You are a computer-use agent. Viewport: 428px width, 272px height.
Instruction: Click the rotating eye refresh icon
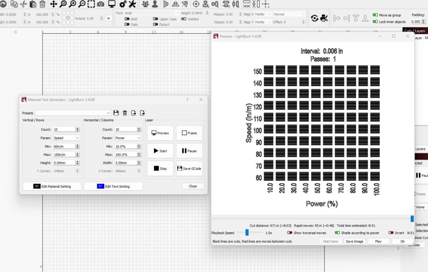[314, 18]
